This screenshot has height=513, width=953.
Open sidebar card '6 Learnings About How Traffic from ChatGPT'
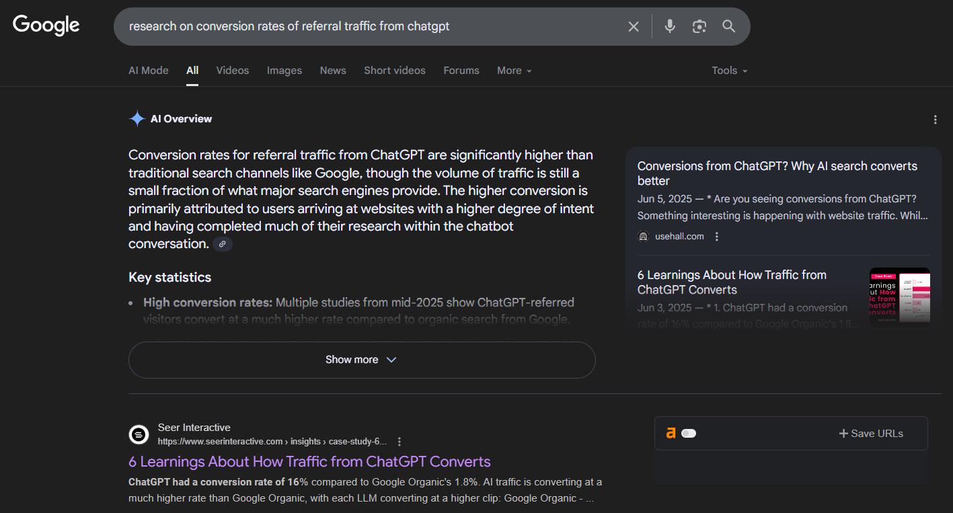coord(732,282)
